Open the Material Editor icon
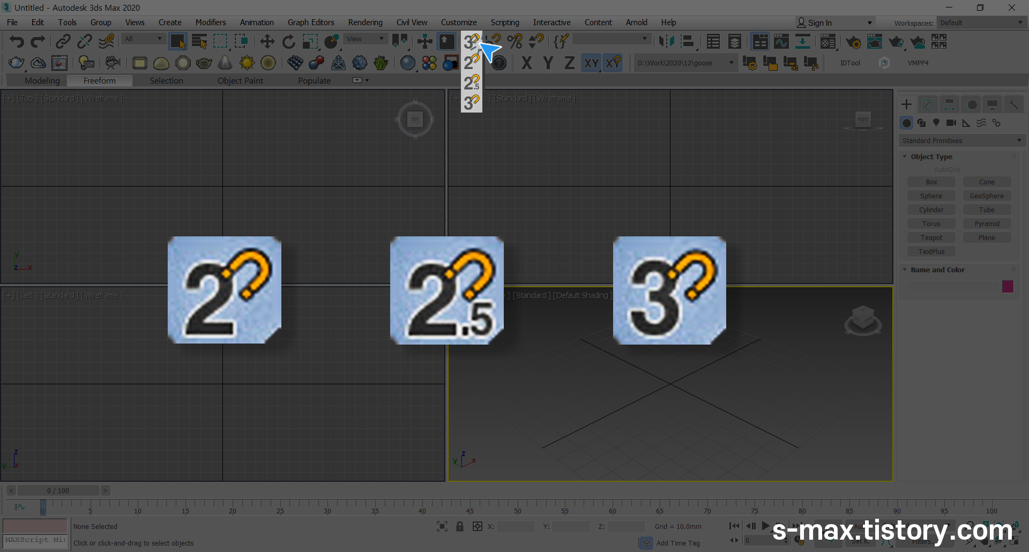Screen dimensions: 1029x552 tap(828, 41)
